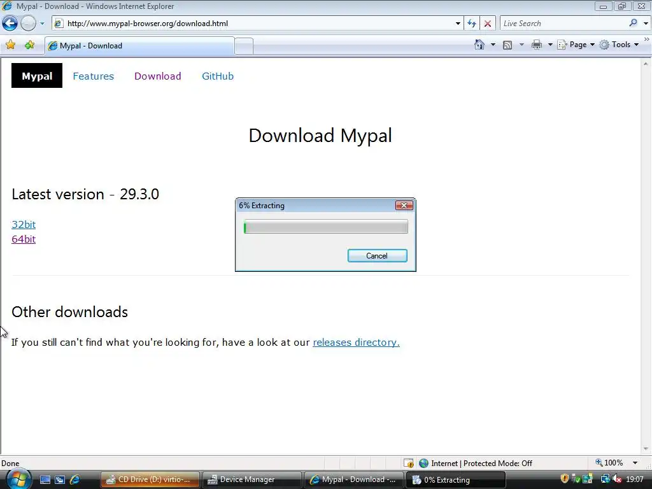The width and height of the screenshot is (652, 489).
Task: Click the extraction progress bar
Action: click(x=325, y=227)
